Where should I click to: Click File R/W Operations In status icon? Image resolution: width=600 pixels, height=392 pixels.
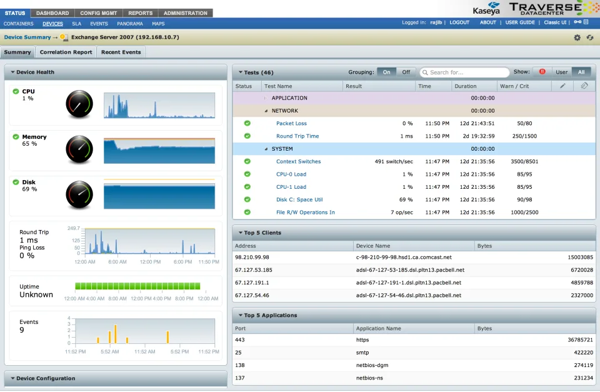pyautogui.click(x=247, y=212)
